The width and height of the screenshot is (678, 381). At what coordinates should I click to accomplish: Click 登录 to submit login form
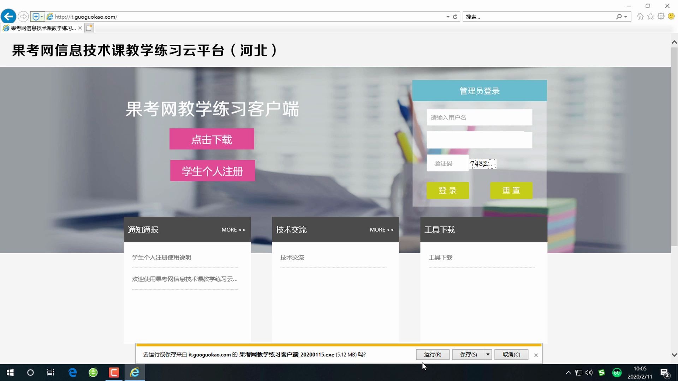coord(447,190)
